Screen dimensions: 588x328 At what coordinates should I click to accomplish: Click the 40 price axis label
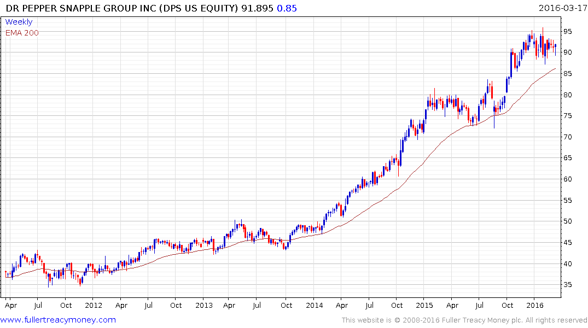(x=567, y=264)
